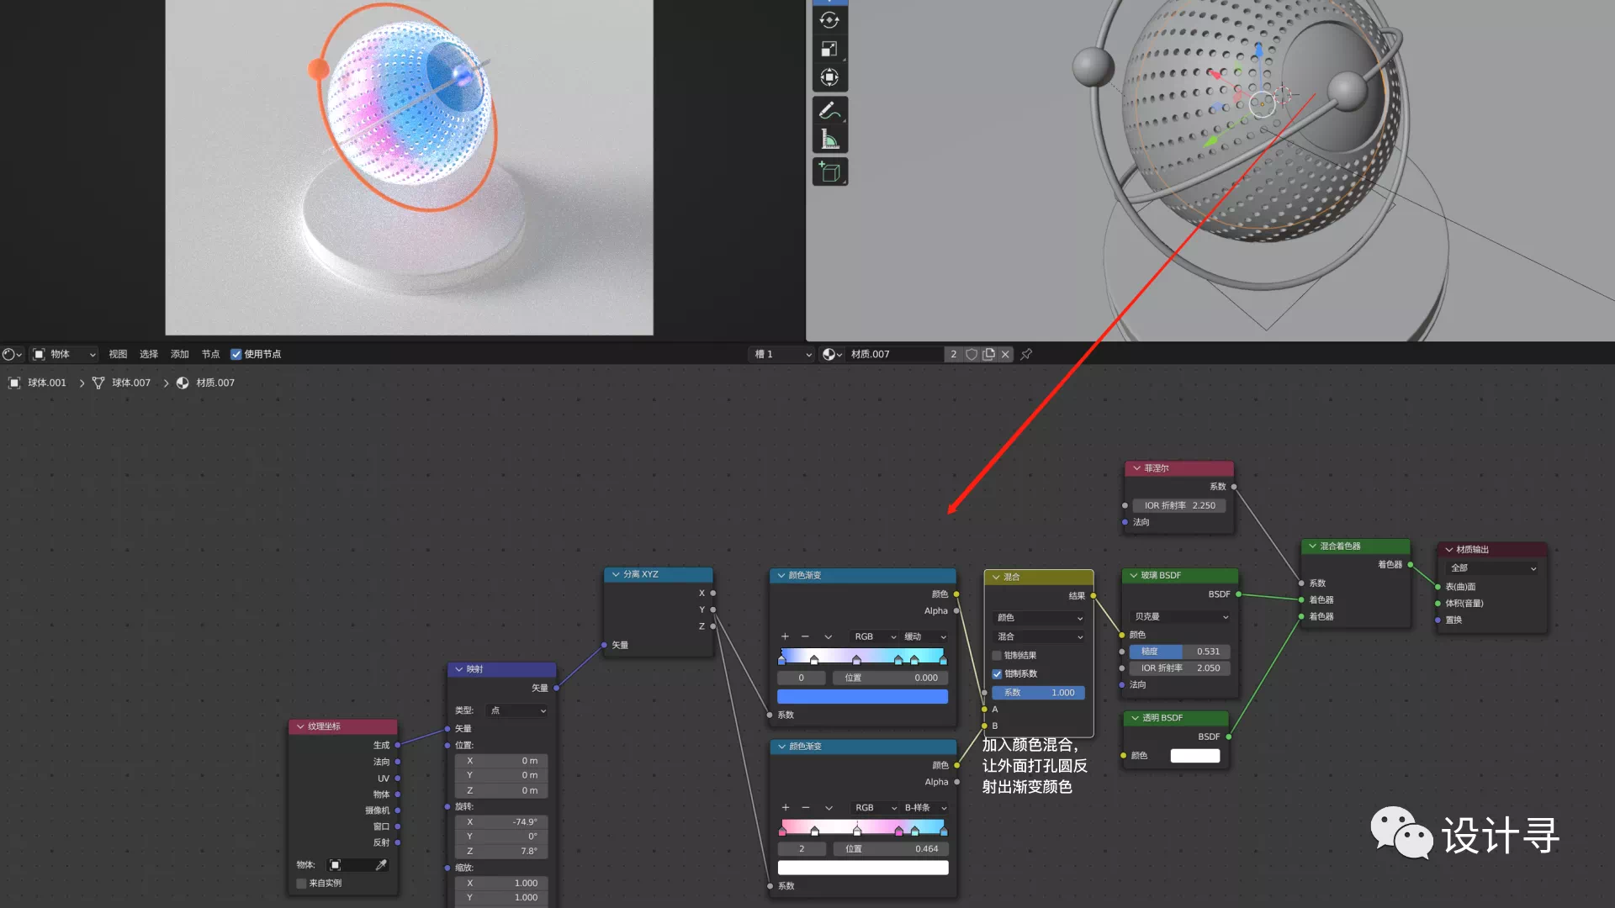
Task: Toggle the 来自实例 checkbox in 纹理坐标 node
Action: [x=301, y=883]
